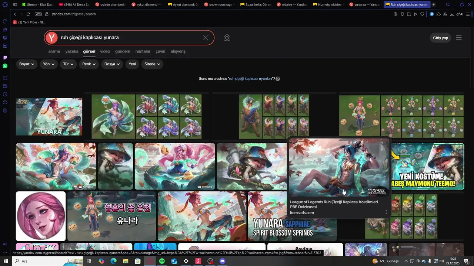Open sidebar settings gear icon
The width and height of the screenshot is (474, 266).
(x=5, y=110)
